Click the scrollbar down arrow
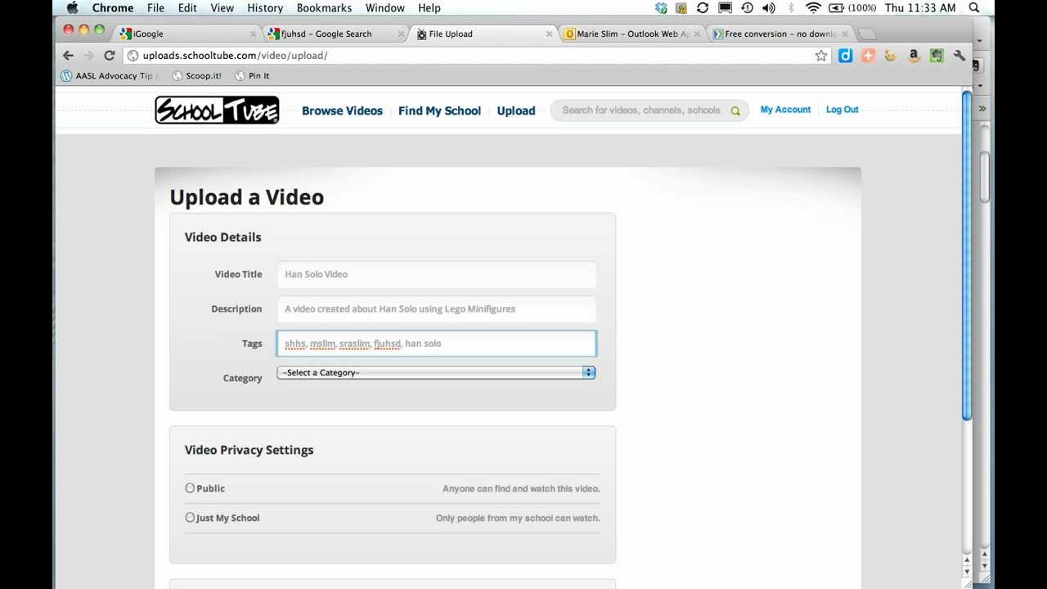This screenshot has height=589, width=1047. (967, 571)
